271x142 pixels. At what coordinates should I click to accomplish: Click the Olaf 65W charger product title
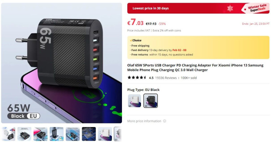point(195,68)
